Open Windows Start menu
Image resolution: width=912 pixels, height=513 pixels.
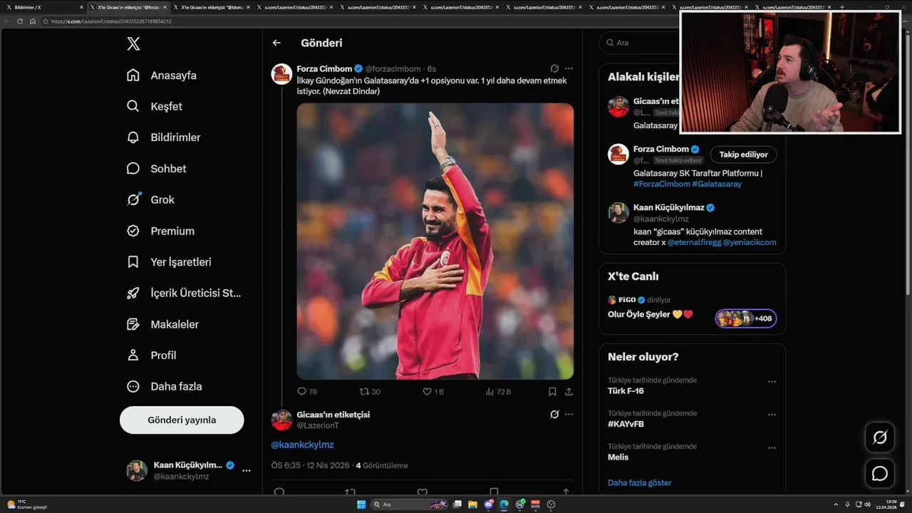[x=361, y=504]
